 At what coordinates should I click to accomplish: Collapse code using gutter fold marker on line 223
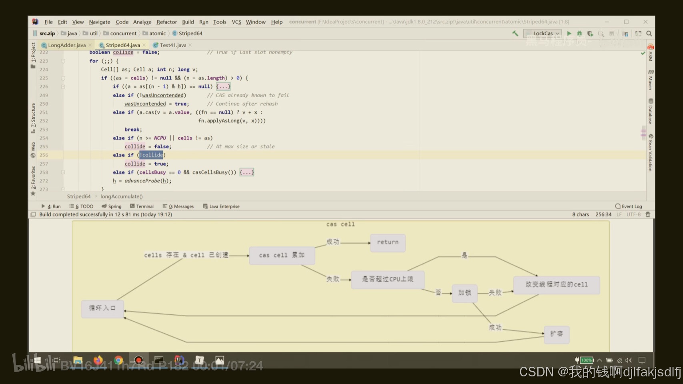[x=63, y=61]
